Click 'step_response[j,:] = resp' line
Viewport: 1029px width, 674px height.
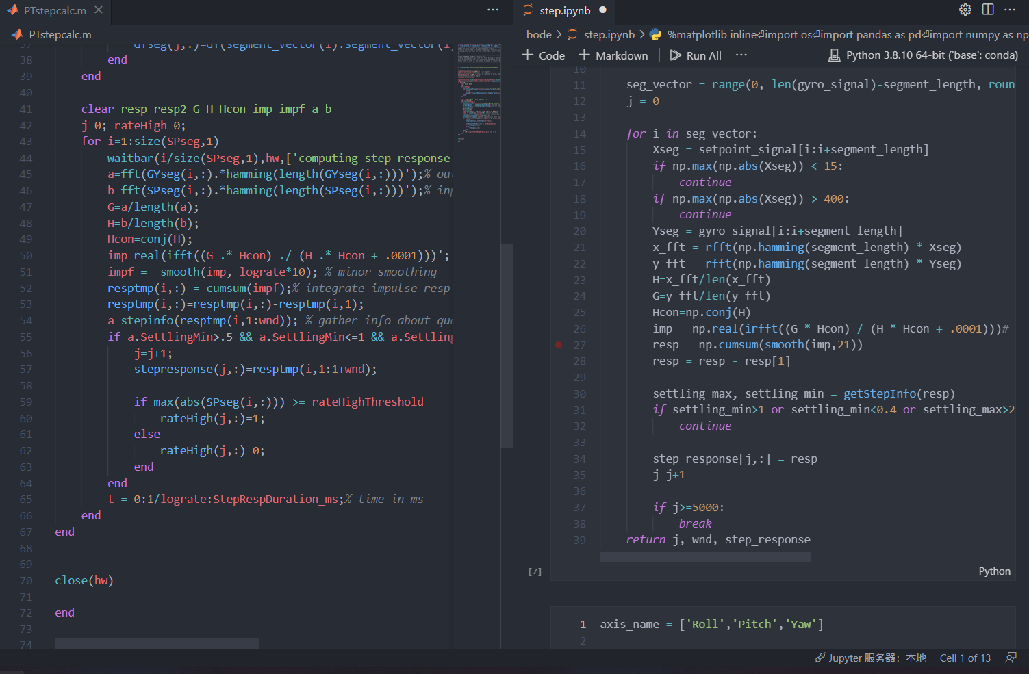tap(735, 458)
